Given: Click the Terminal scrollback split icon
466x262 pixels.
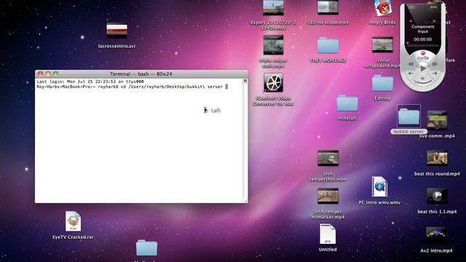Looking at the screenshot, I should (x=245, y=81).
